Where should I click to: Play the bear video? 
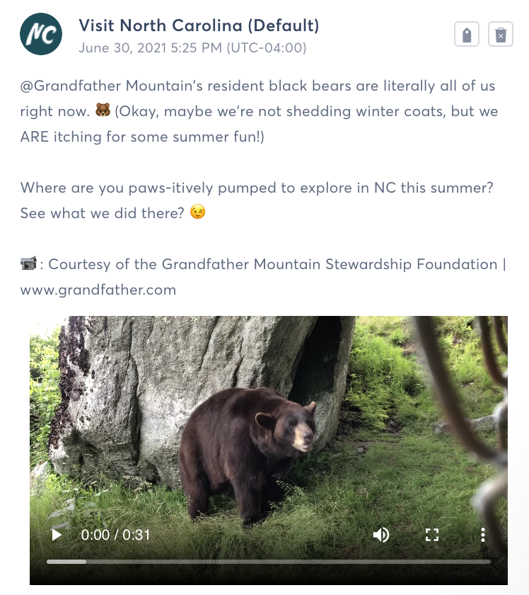(57, 535)
